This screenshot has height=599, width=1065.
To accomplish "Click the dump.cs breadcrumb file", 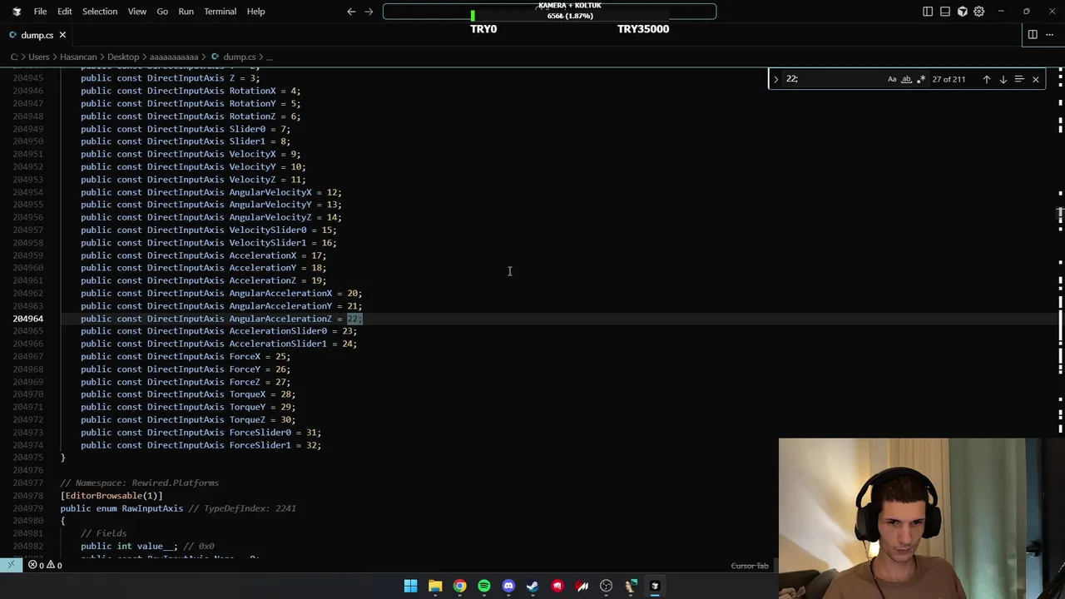I will (x=240, y=57).
